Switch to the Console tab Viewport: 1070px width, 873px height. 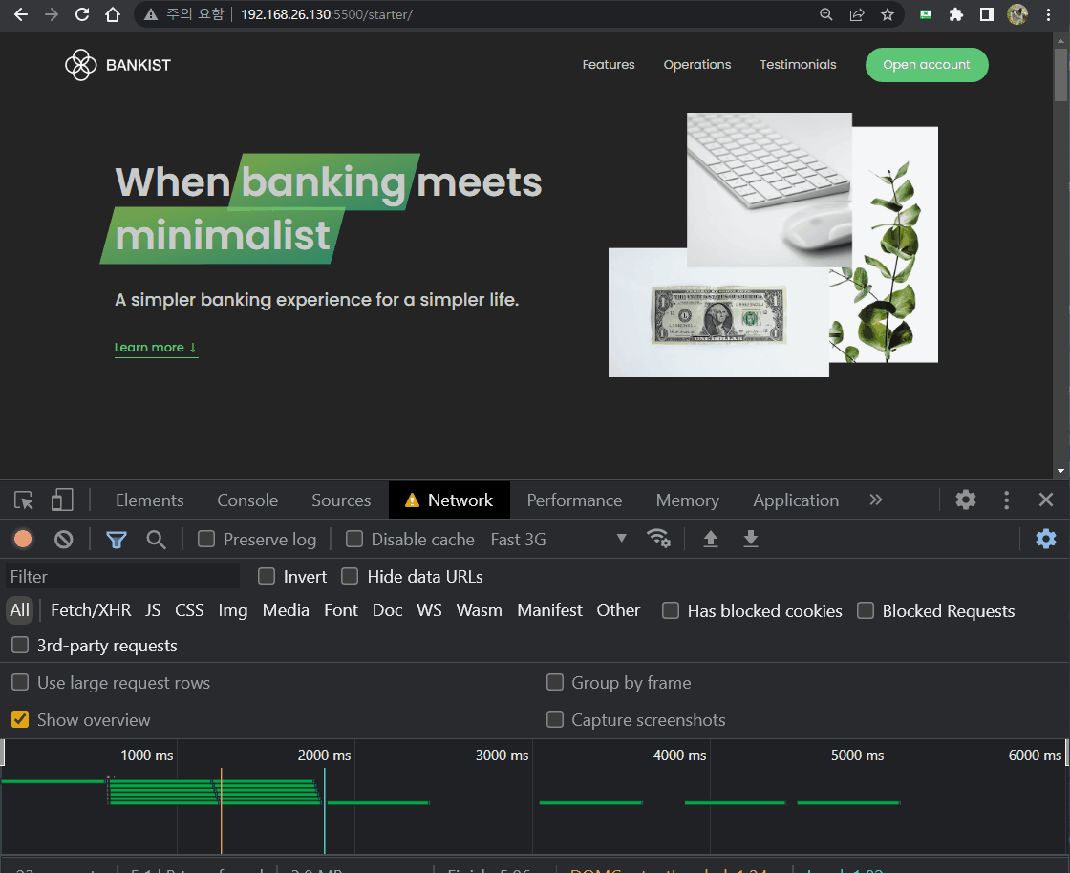[247, 500]
